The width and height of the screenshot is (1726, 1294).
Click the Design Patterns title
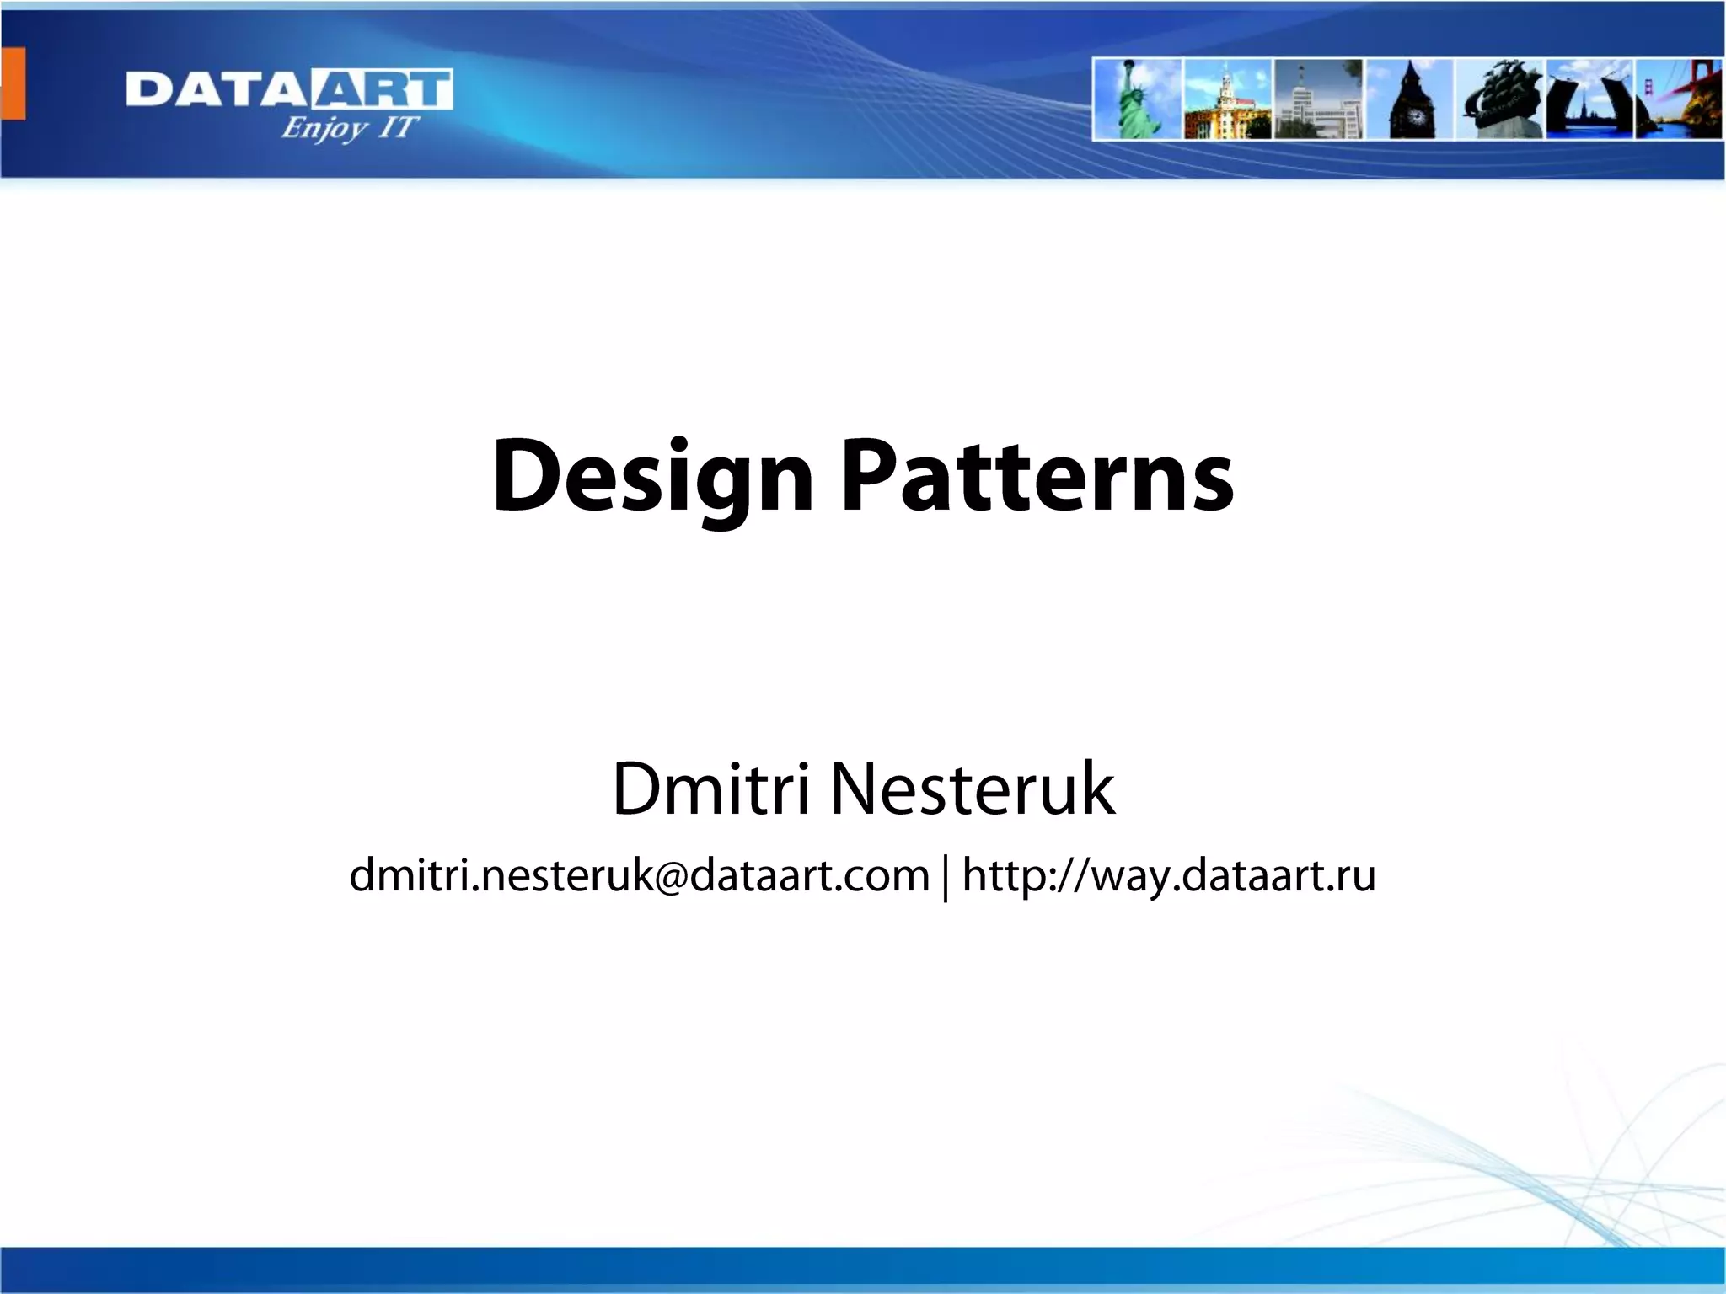pos(862,476)
